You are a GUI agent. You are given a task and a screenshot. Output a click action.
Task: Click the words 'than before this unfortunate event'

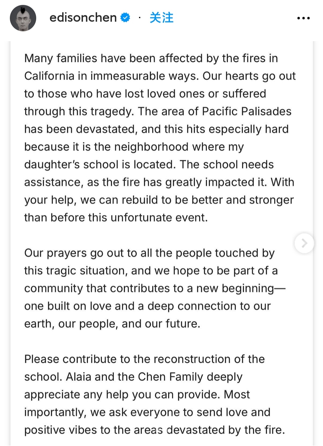pos(116,218)
